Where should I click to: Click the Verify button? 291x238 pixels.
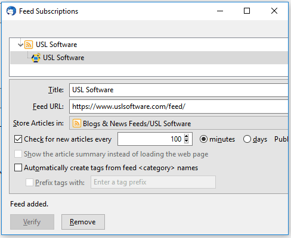32,222
